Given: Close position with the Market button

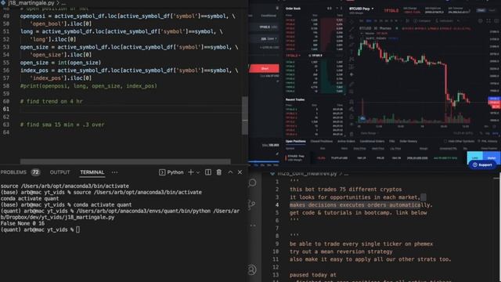Looking at the screenshot, I should [492, 157].
